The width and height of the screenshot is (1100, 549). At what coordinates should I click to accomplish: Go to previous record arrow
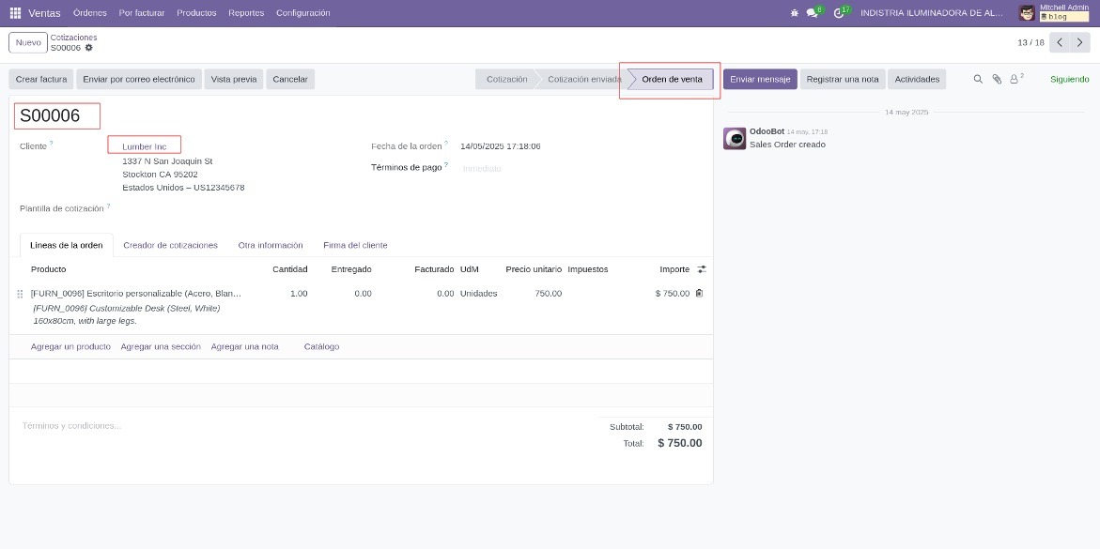pos(1060,42)
